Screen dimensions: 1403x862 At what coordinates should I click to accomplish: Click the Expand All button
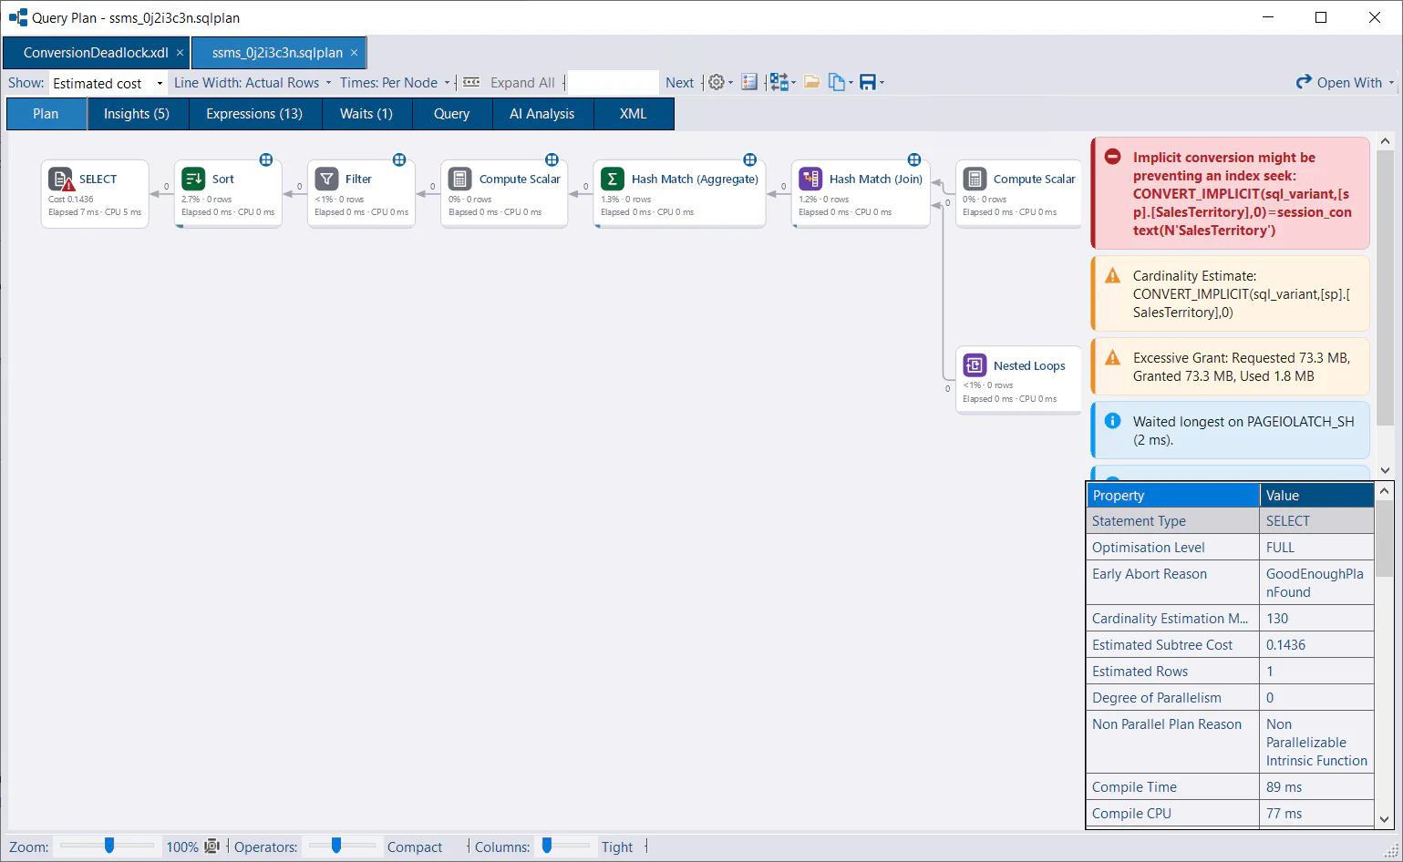point(522,82)
